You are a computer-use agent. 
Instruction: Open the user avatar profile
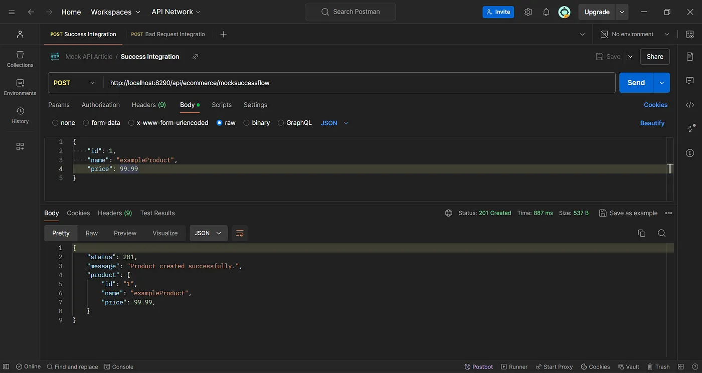[x=565, y=12]
